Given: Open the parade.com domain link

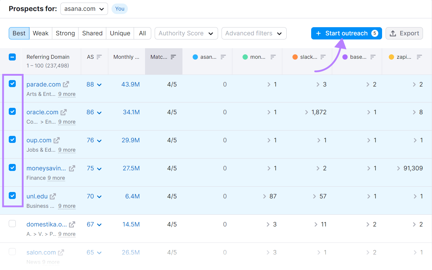Looking at the screenshot, I should pyautogui.click(x=43, y=84).
